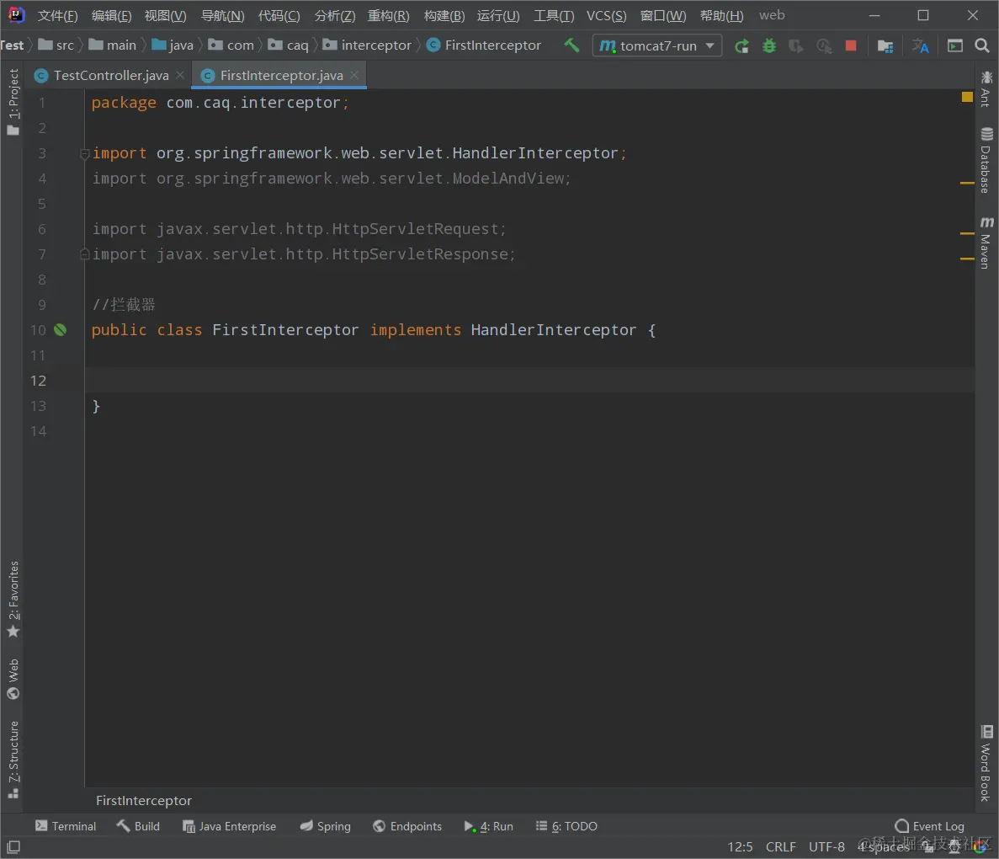Click the src breadcrumb folder

[x=56, y=45]
